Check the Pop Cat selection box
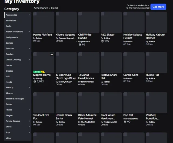 (125, 94)
